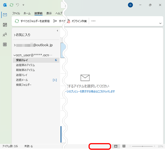This screenshot has width=165, height=150.
Task: Toggle オフライン作業 offline mode
Action: pos(77,21)
